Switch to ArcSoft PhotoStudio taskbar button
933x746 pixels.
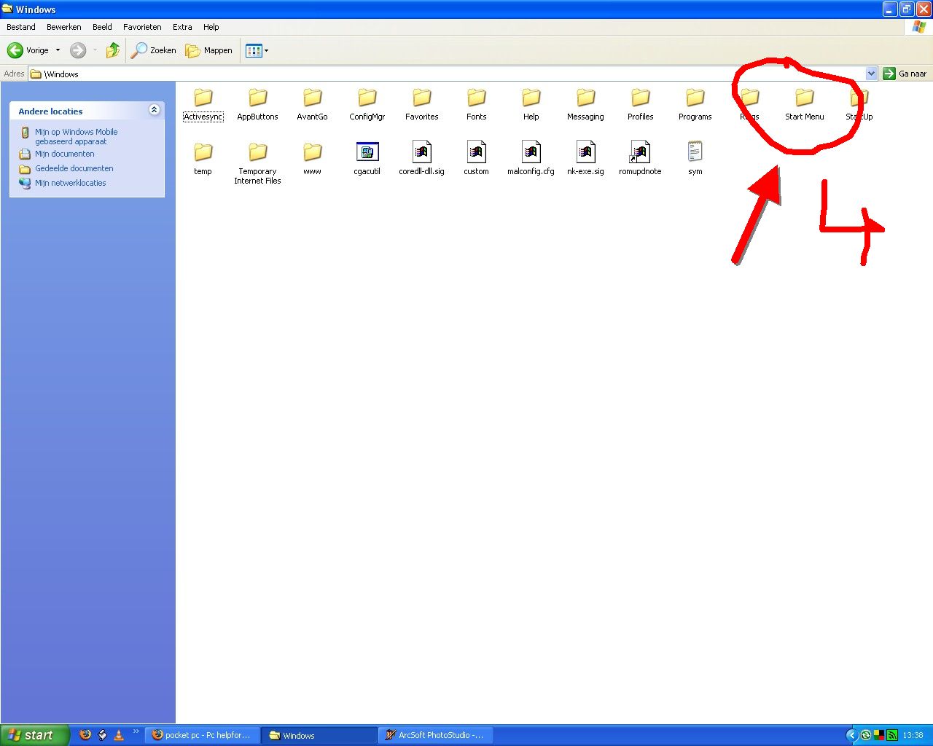tap(436, 735)
